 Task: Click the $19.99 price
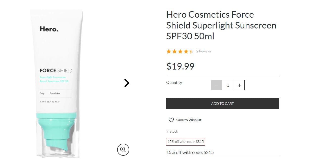coord(180,66)
